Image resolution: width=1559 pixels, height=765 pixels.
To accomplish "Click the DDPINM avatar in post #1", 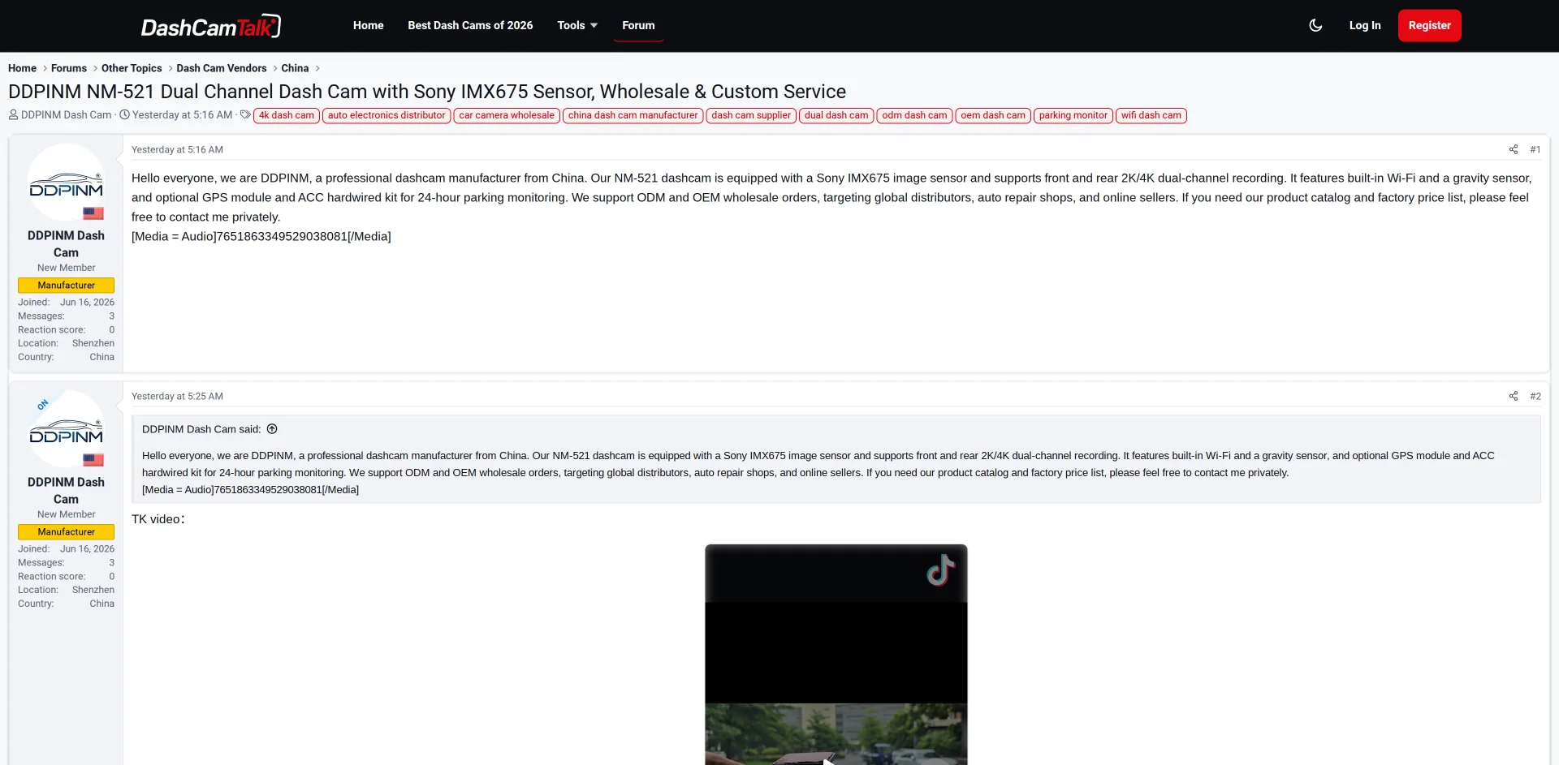I will tap(66, 183).
